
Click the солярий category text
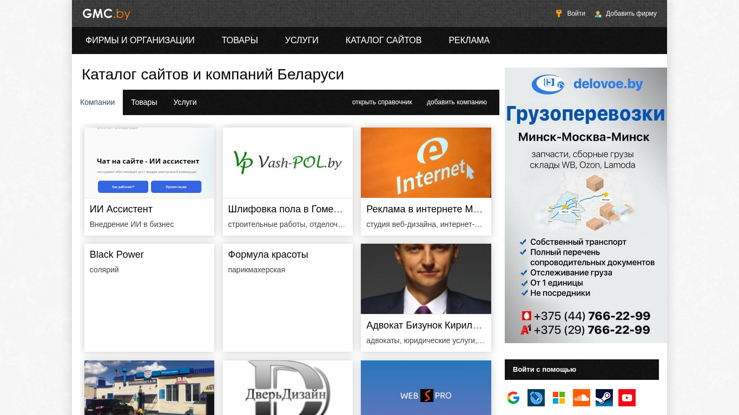[104, 270]
